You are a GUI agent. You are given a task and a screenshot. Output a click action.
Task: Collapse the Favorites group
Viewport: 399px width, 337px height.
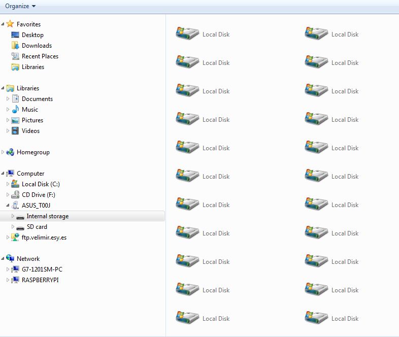(3, 24)
